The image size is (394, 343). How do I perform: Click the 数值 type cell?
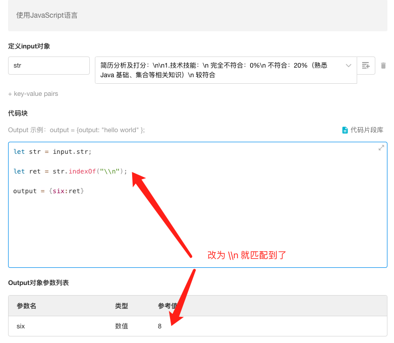coord(122,326)
